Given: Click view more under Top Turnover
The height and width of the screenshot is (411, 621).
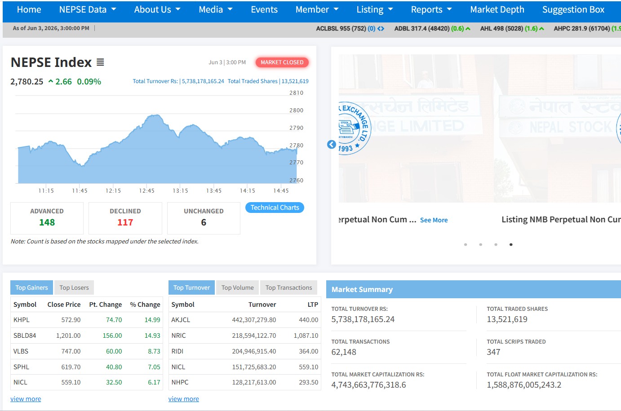Looking at the screenshot, I should point(184,399).
